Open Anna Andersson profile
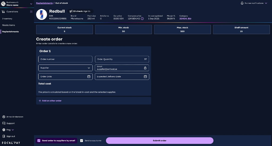This screenshot has height=146, width=272. (x=15, y=117)
